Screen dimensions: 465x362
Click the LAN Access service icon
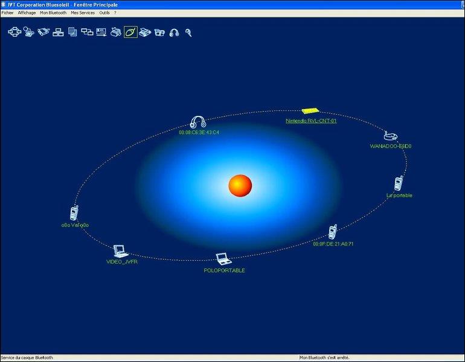(58, 33)
